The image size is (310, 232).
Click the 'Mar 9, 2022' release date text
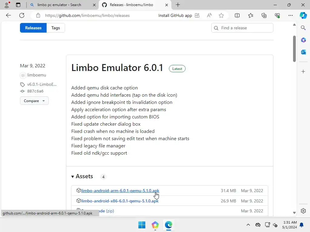(33, 66)
